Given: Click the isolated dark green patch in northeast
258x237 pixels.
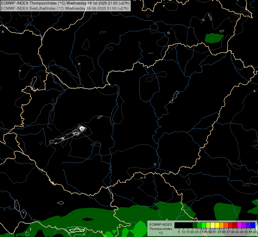Looking at the screenshot, I should click(214, 38).
